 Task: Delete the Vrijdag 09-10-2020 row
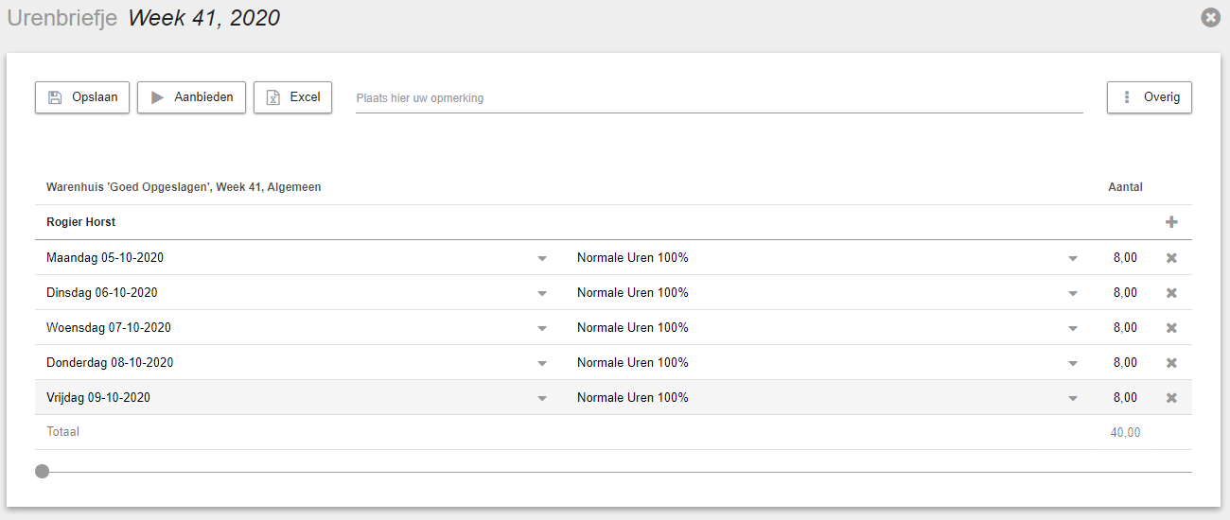click(1171, 398)
